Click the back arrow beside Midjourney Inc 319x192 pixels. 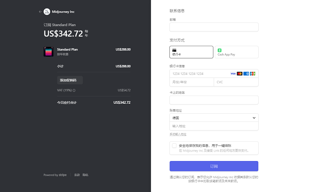click(40, 12)
